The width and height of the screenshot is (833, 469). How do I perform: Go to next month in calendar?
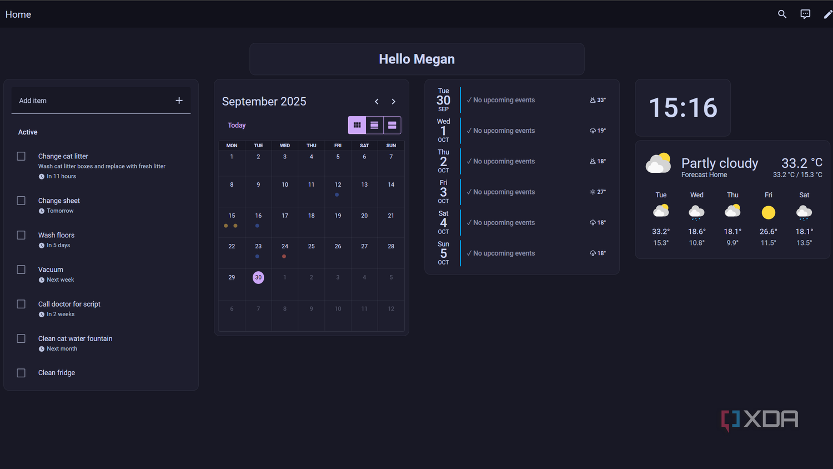click(393, 102)
